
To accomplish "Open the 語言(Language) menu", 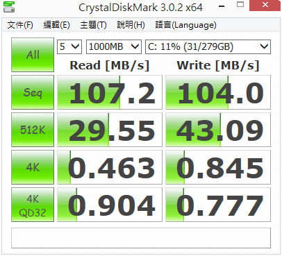I will pos(185,25).
